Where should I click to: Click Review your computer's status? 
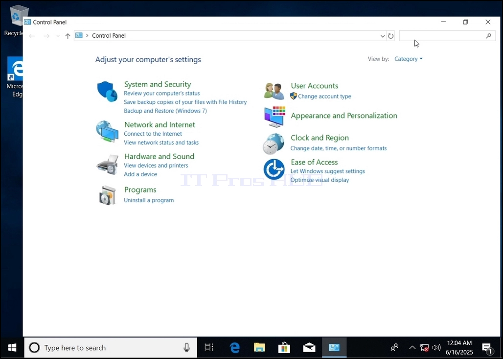(161, 94)
